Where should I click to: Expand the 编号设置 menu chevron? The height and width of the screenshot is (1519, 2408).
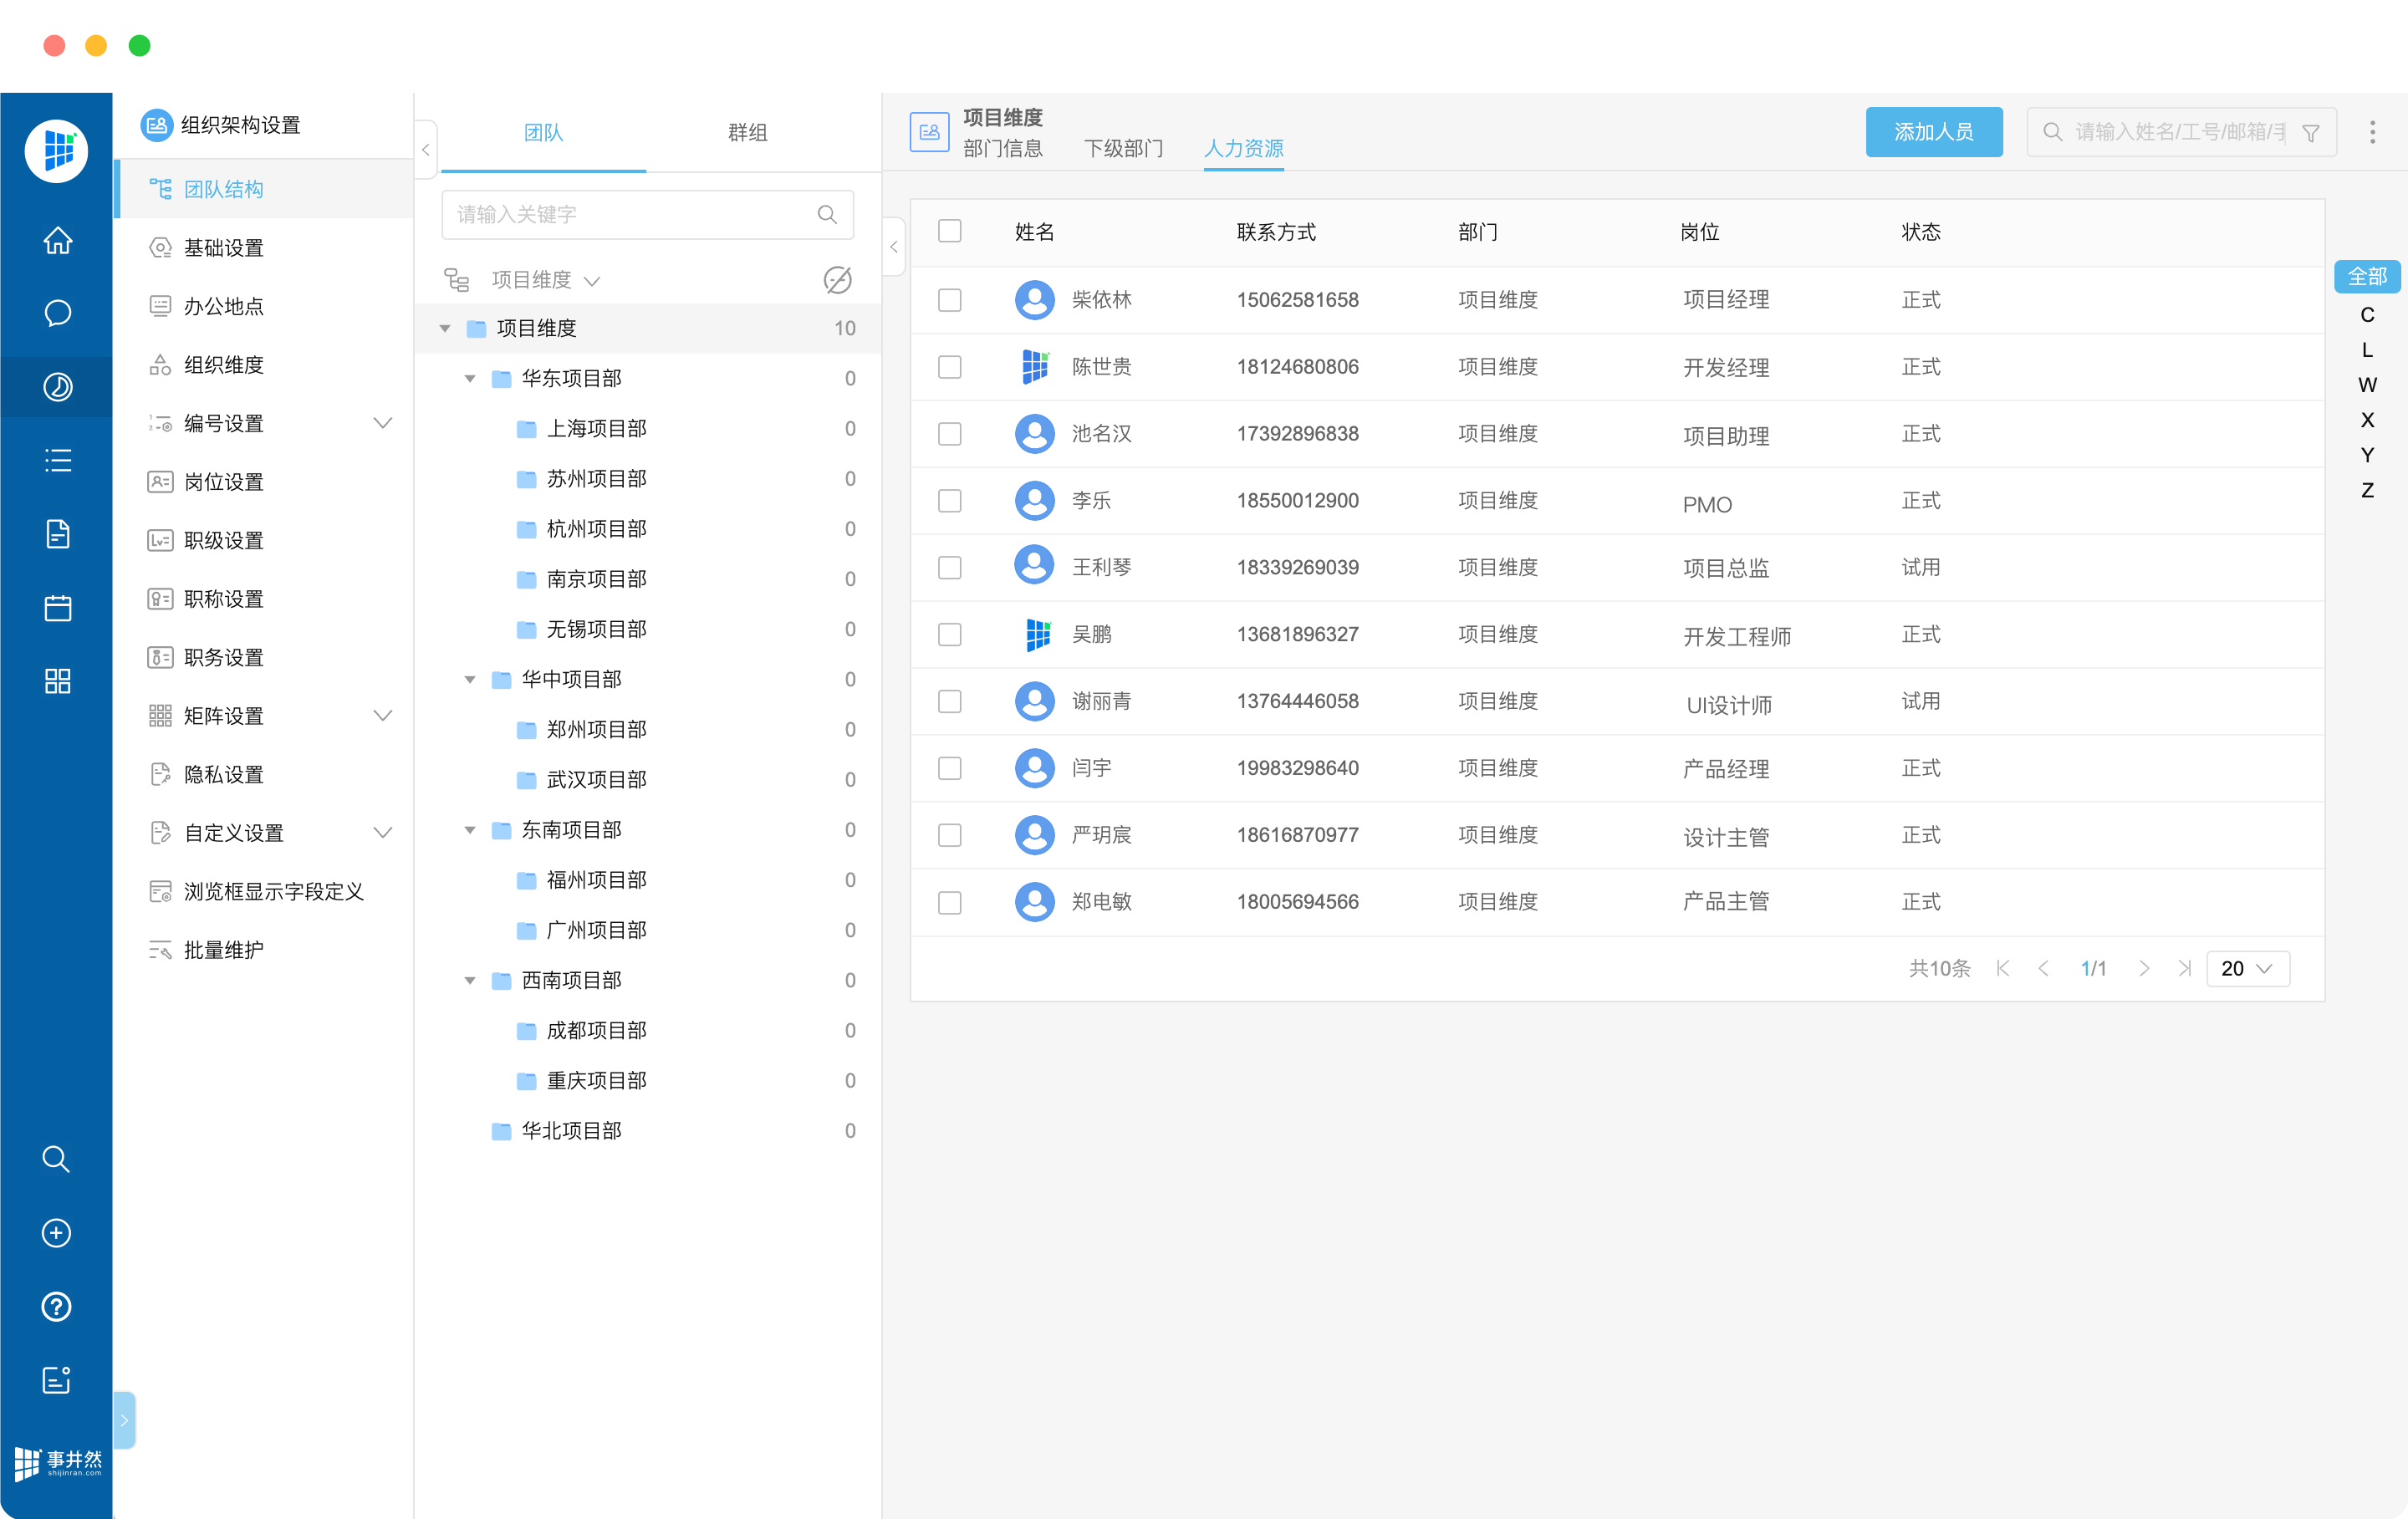point(382,423)
